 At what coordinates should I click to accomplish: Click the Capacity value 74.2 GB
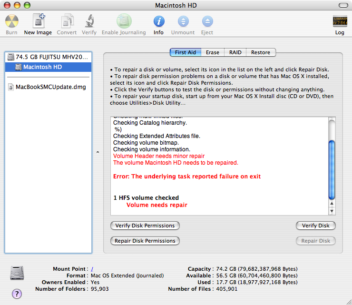point(256,269)
